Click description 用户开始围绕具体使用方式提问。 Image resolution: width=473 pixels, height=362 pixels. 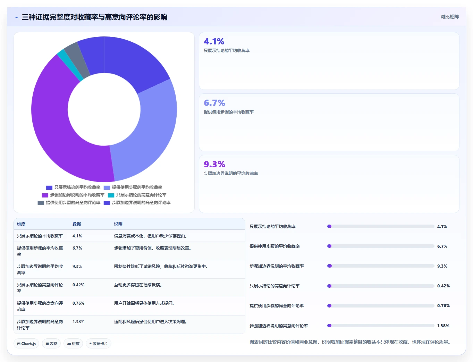(x=145, y=303)
